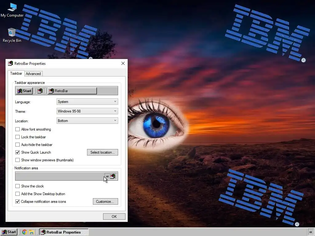The height and width of the screenshot is (236, 315).
Task: Switch to the Advanced tab
Action: [33, 74]
